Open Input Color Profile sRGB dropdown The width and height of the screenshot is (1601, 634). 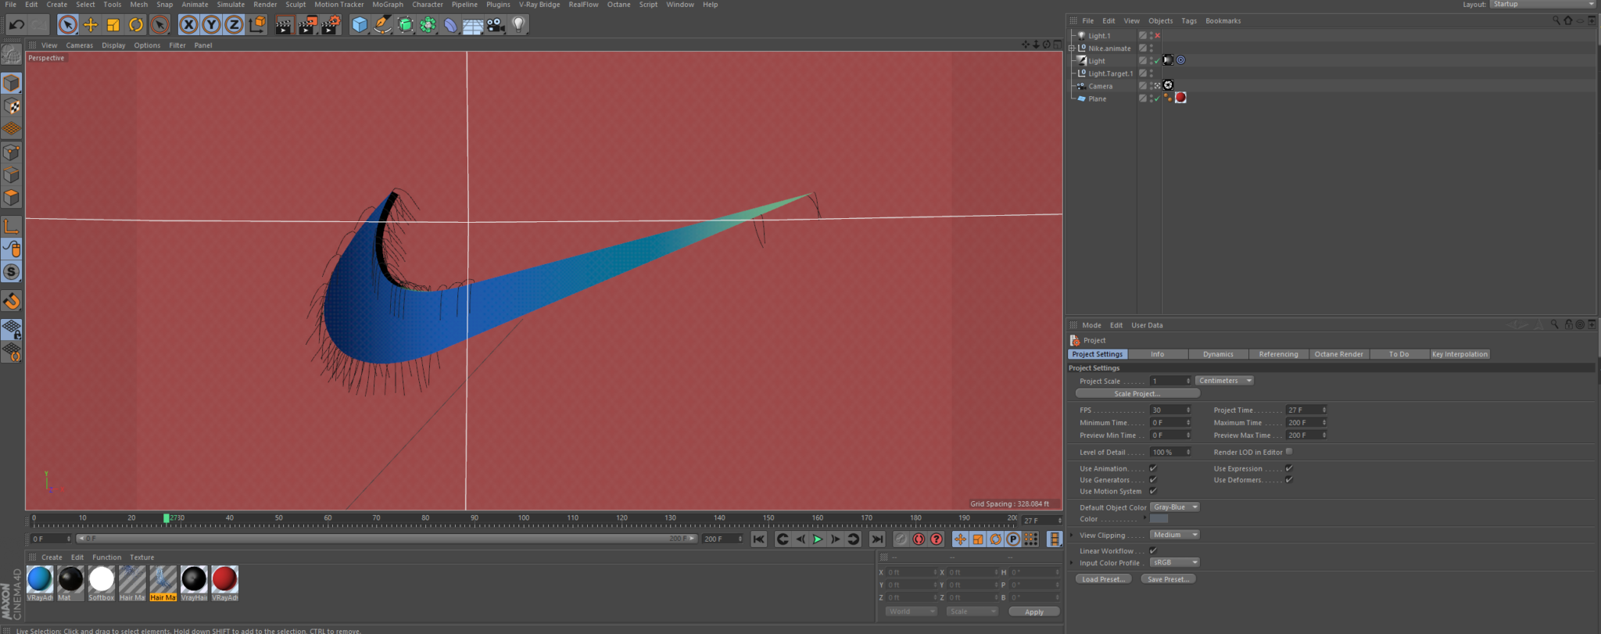tap(1174, 563)
